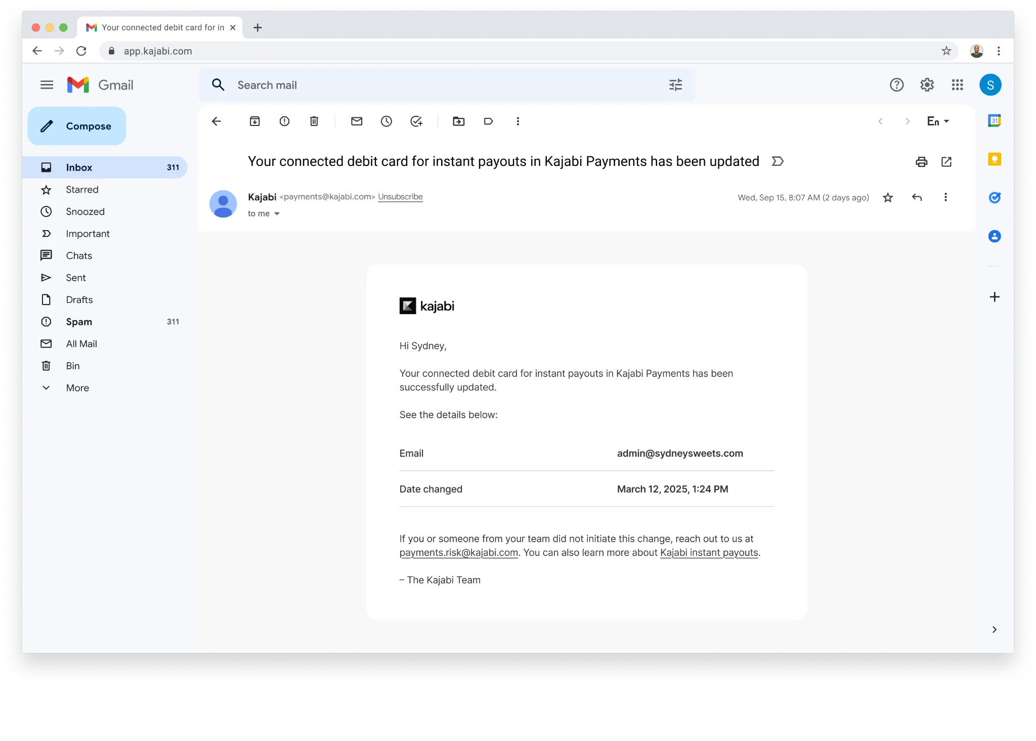
Task: Navigate browser back
Action: [37, 51]
